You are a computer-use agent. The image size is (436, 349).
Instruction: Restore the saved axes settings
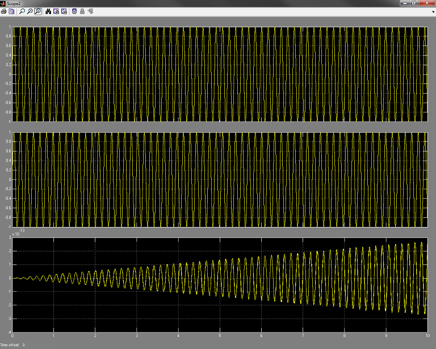pyautogui.click(x=64, y=11)
